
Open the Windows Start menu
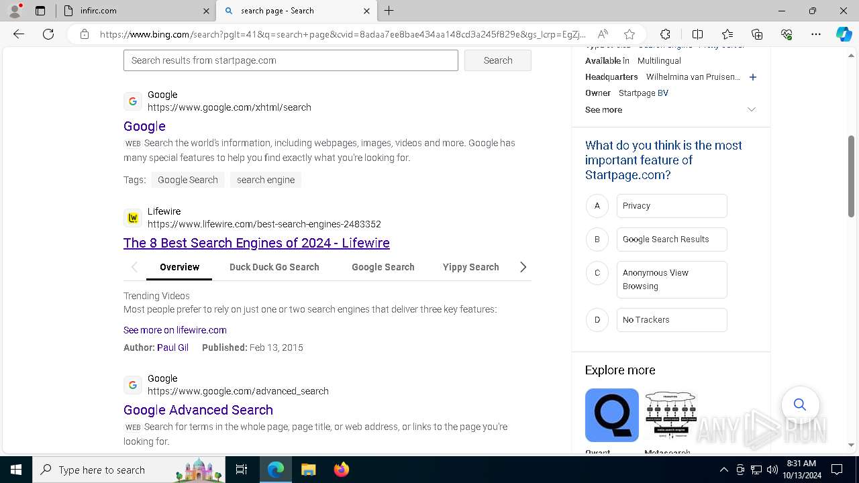coord(16,470)
